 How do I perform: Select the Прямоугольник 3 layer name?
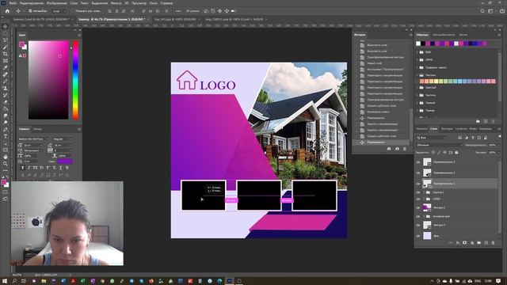pyautogui.click(x=444, y=162)
